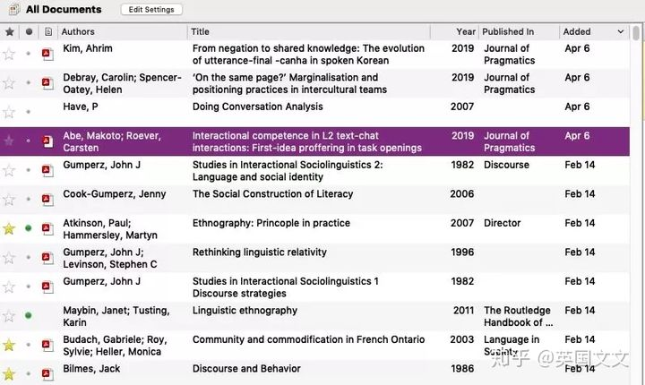Unstar the Bilmes, Jack document

9,374
